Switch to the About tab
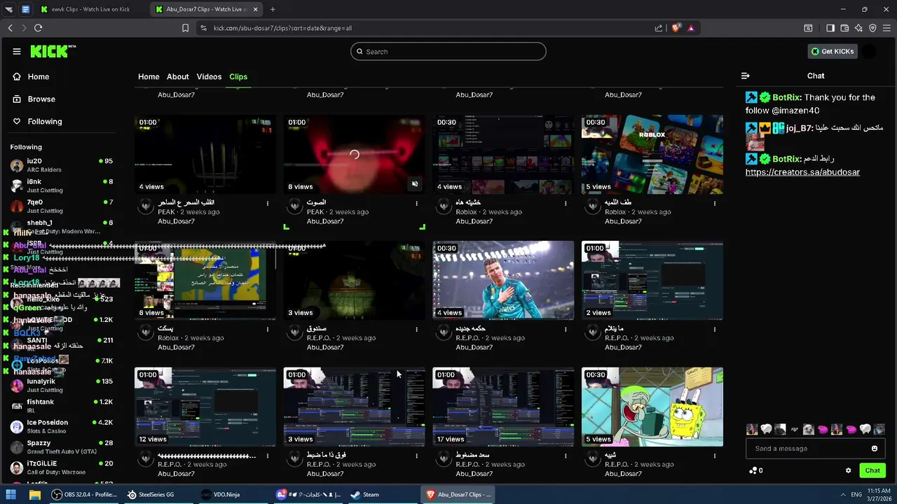The image size is (897, 504). tap(178, 76)
